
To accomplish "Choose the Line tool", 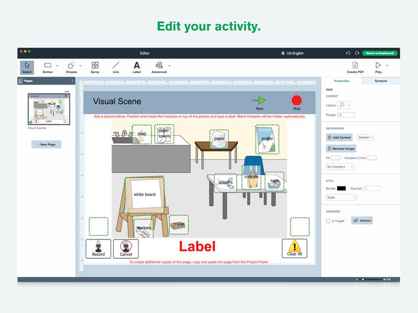I will 115,68.
